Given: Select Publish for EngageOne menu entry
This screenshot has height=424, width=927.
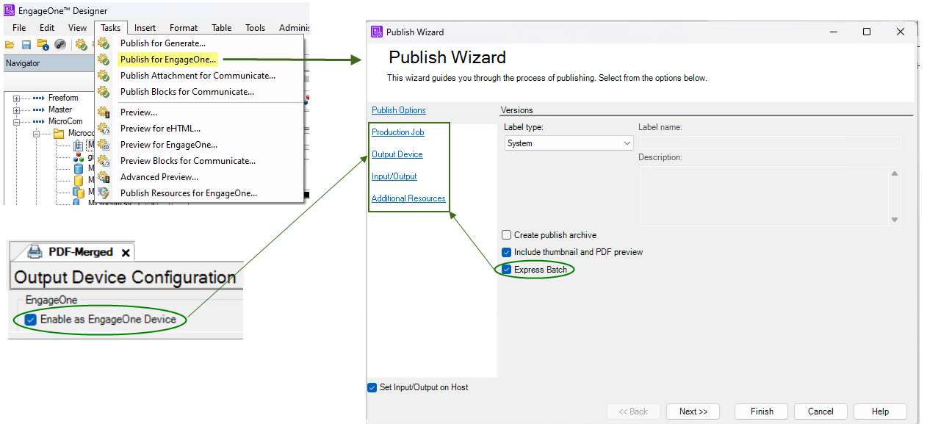Looking at the screenshot, I should point(168,60).
